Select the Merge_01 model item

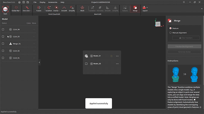[17, 43]
